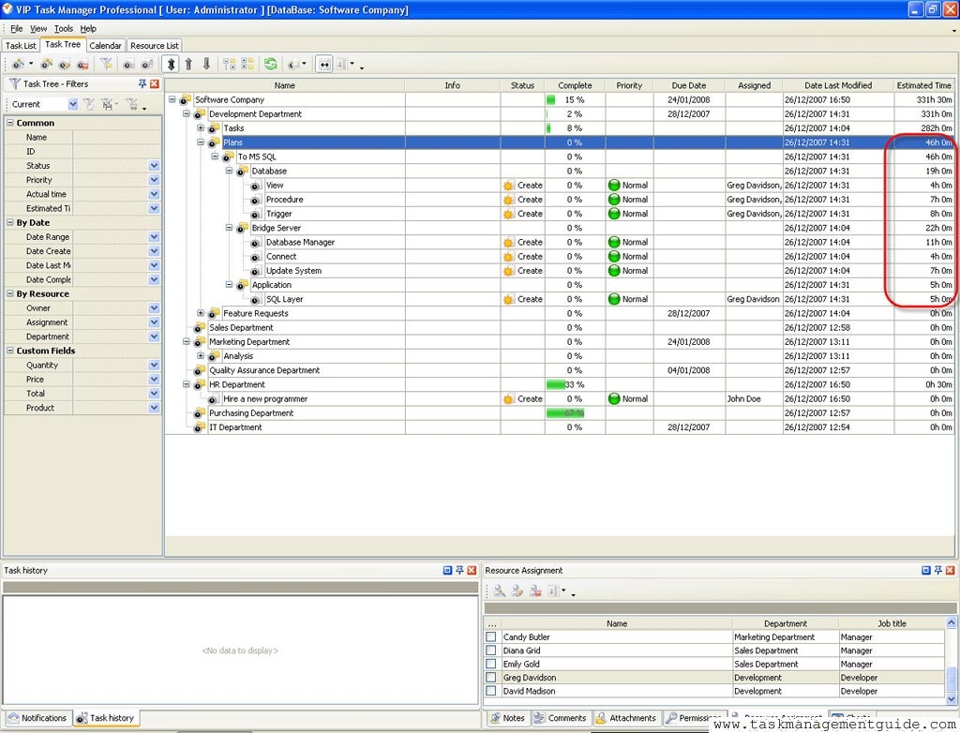960x733 pixels.
Task: Collapse the HR Department node
Action: coord(187,384)
